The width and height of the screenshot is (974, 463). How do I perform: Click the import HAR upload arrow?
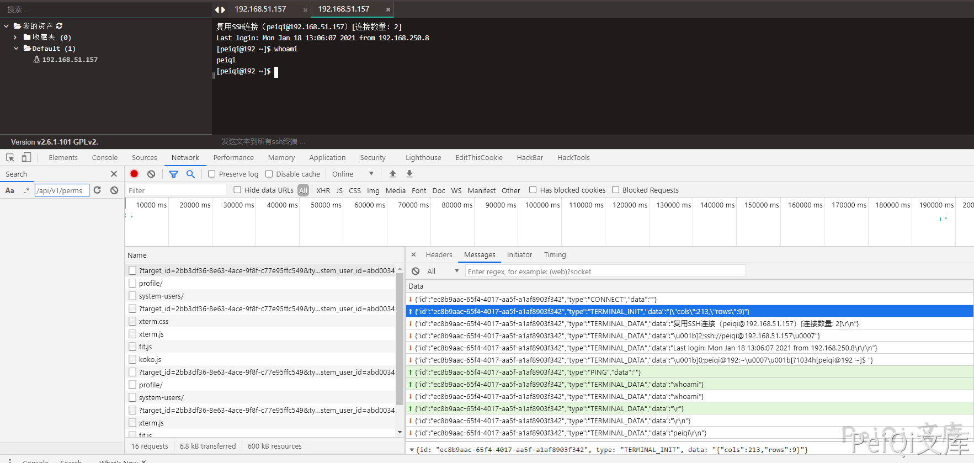392,174
